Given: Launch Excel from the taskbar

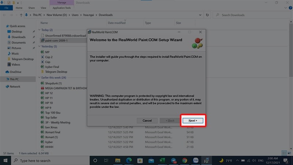Looking at the screenshot, I should [162, 161].
